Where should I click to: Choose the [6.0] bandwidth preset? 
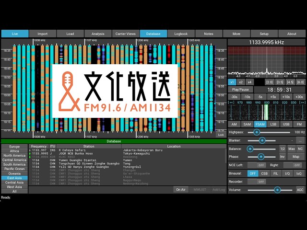click(x=301, y=82)
